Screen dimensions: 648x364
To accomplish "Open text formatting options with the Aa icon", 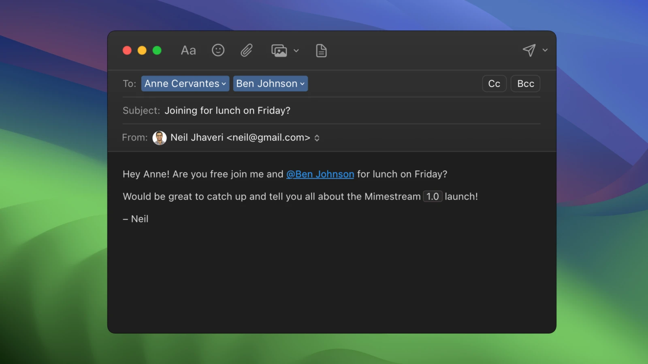I will click(x=188, y=50).
